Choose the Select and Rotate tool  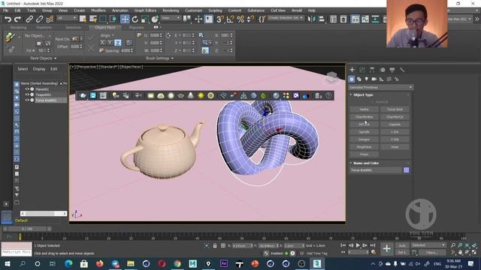tap(135, 19)
